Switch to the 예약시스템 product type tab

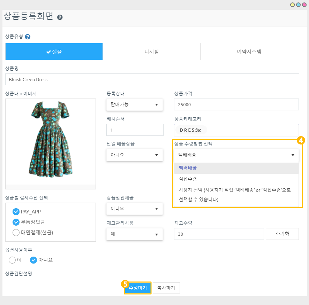point(249,52)
